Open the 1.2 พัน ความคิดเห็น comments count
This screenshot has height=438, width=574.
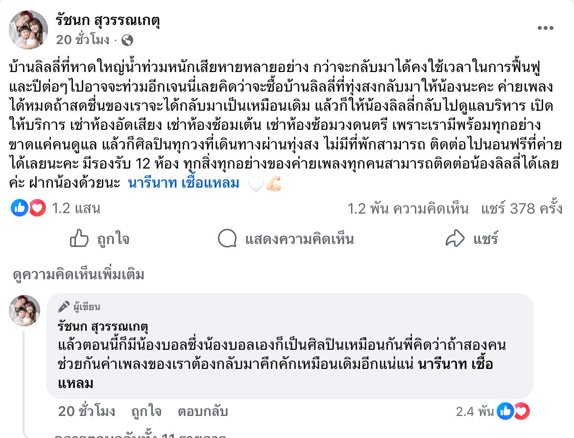click(x=407, y=209)
